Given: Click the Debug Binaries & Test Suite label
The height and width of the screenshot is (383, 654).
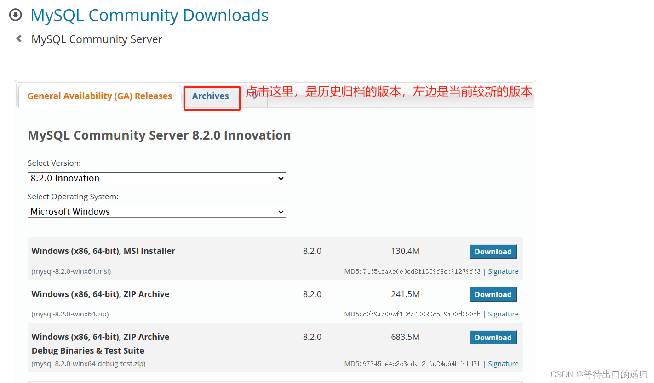Looking at the screenshot, I should [88, 350].
